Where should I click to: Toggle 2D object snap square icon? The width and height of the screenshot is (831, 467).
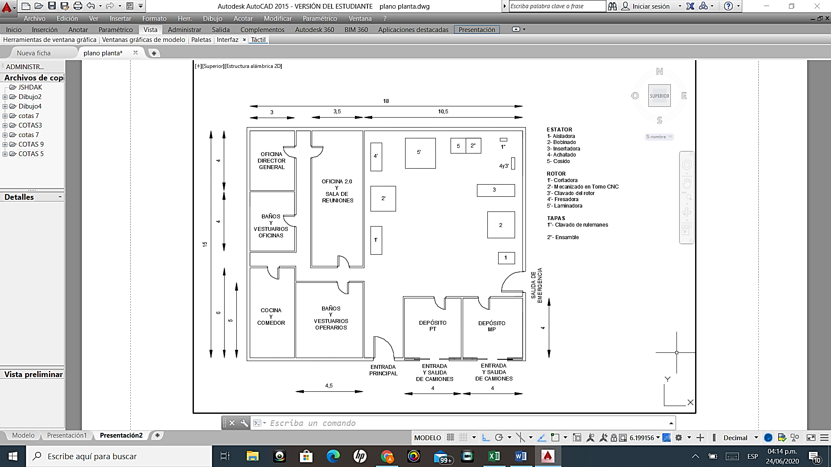pyautogui.click(x=555, y=438)
